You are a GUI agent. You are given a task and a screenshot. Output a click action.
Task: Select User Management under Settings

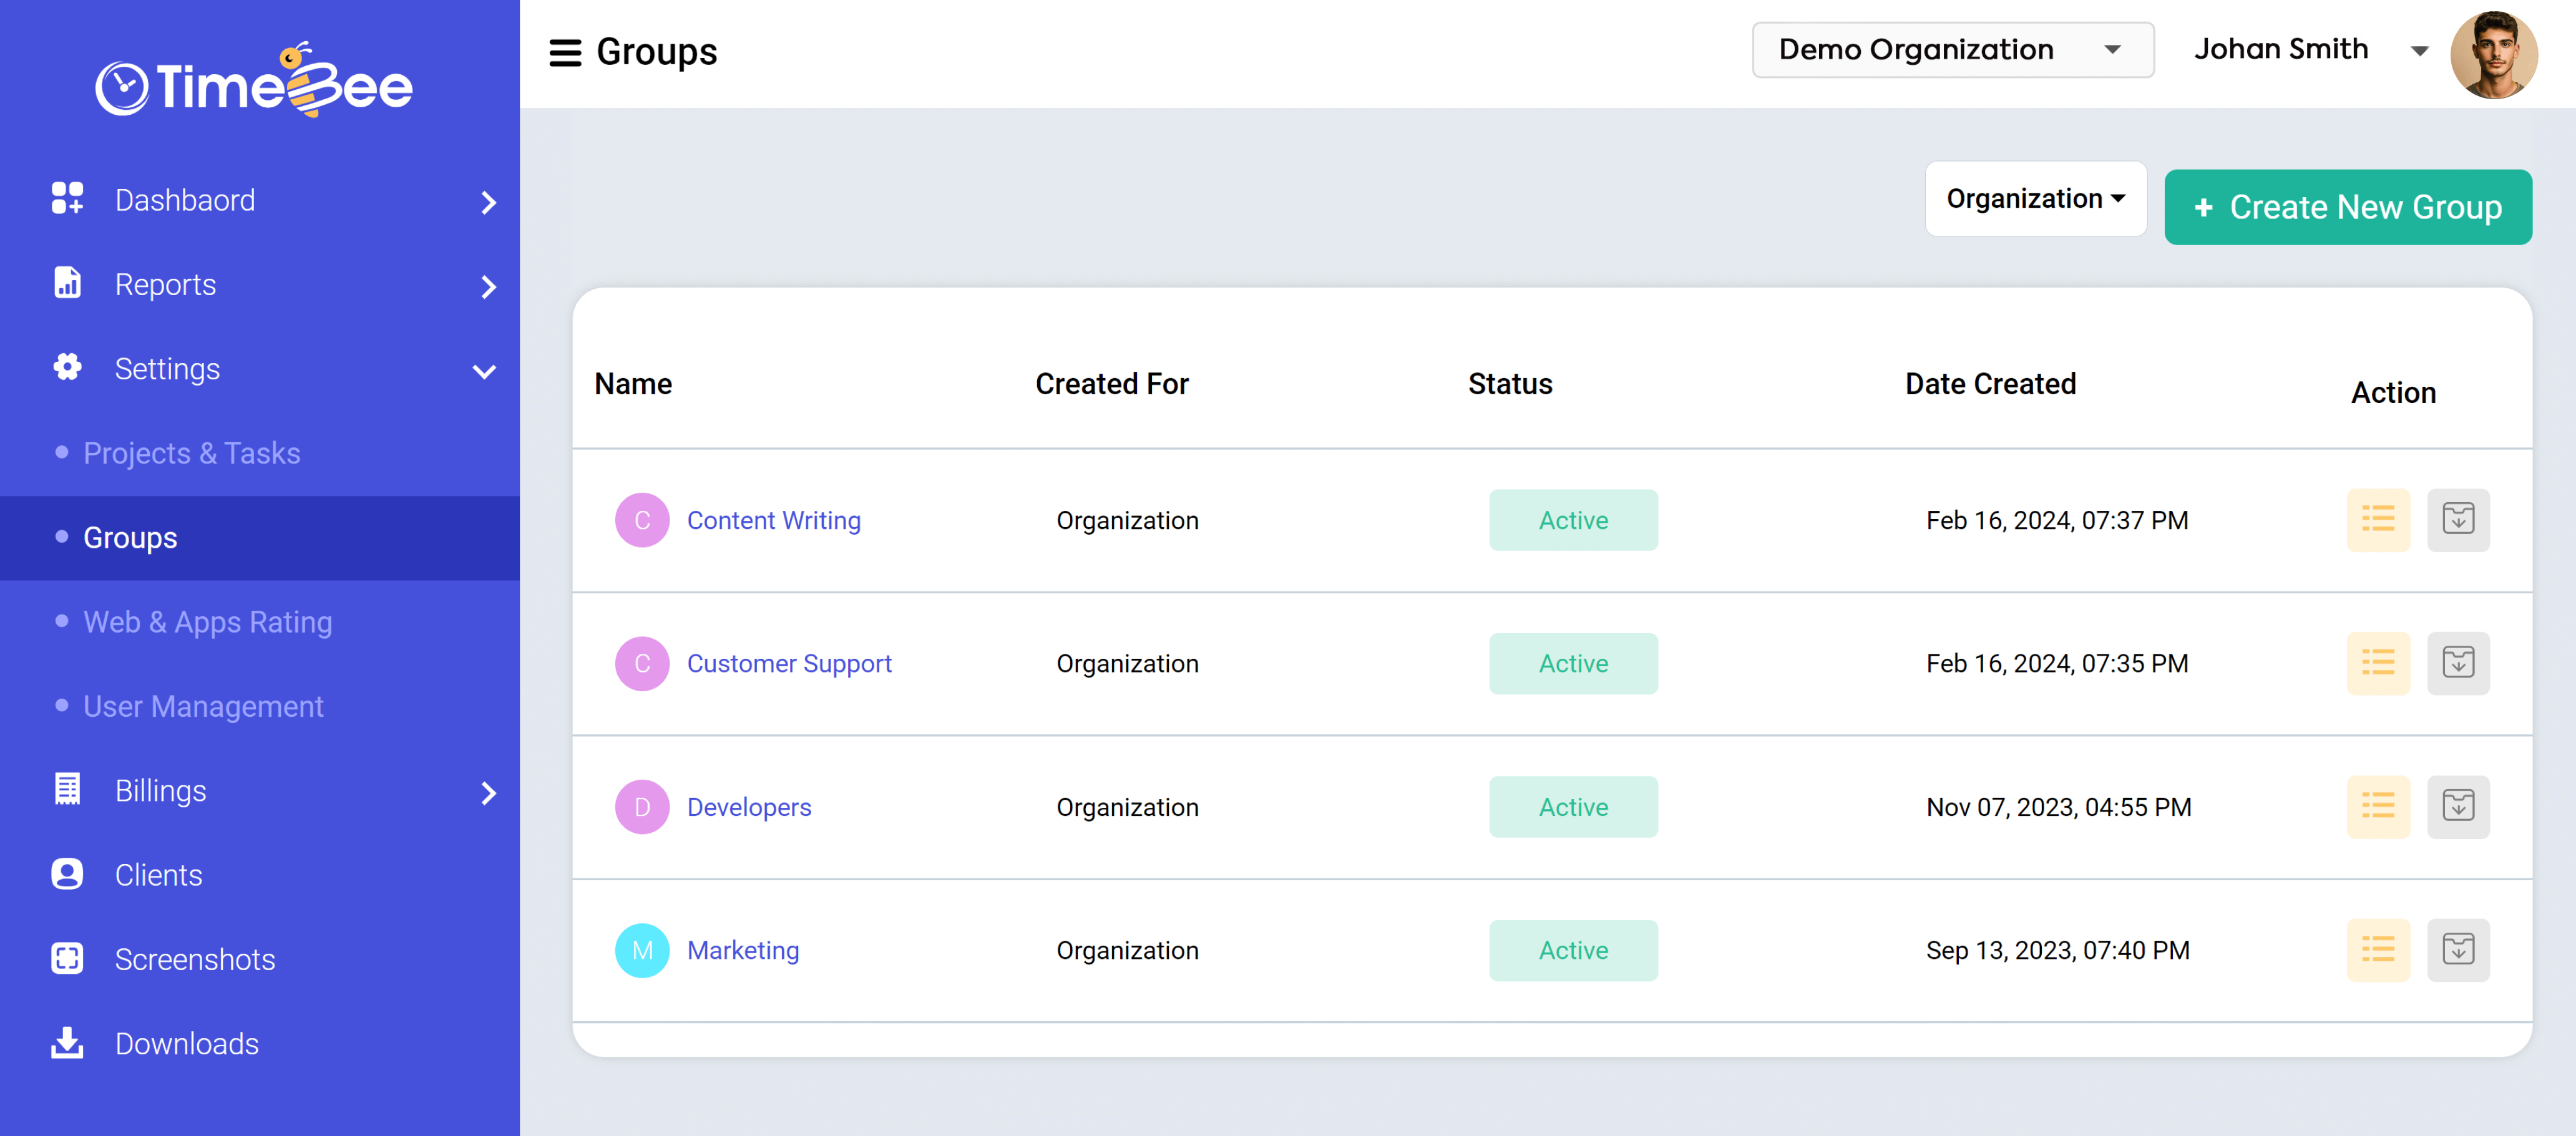coord(203,706)
